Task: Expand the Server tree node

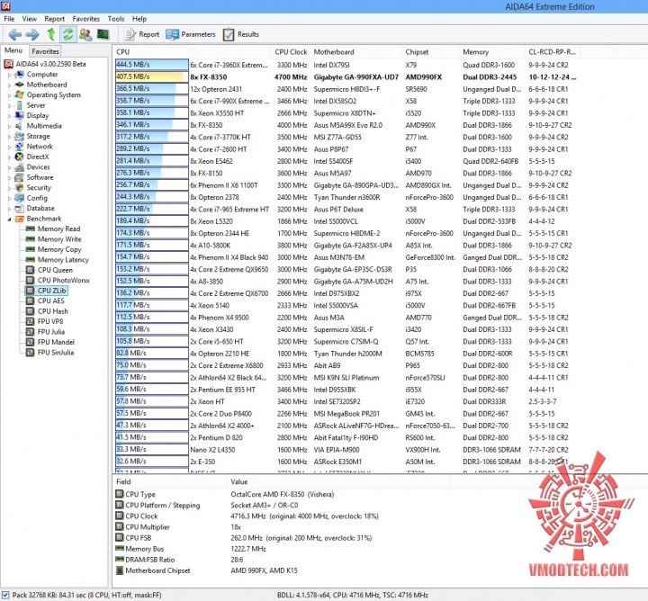Action: 10,106
